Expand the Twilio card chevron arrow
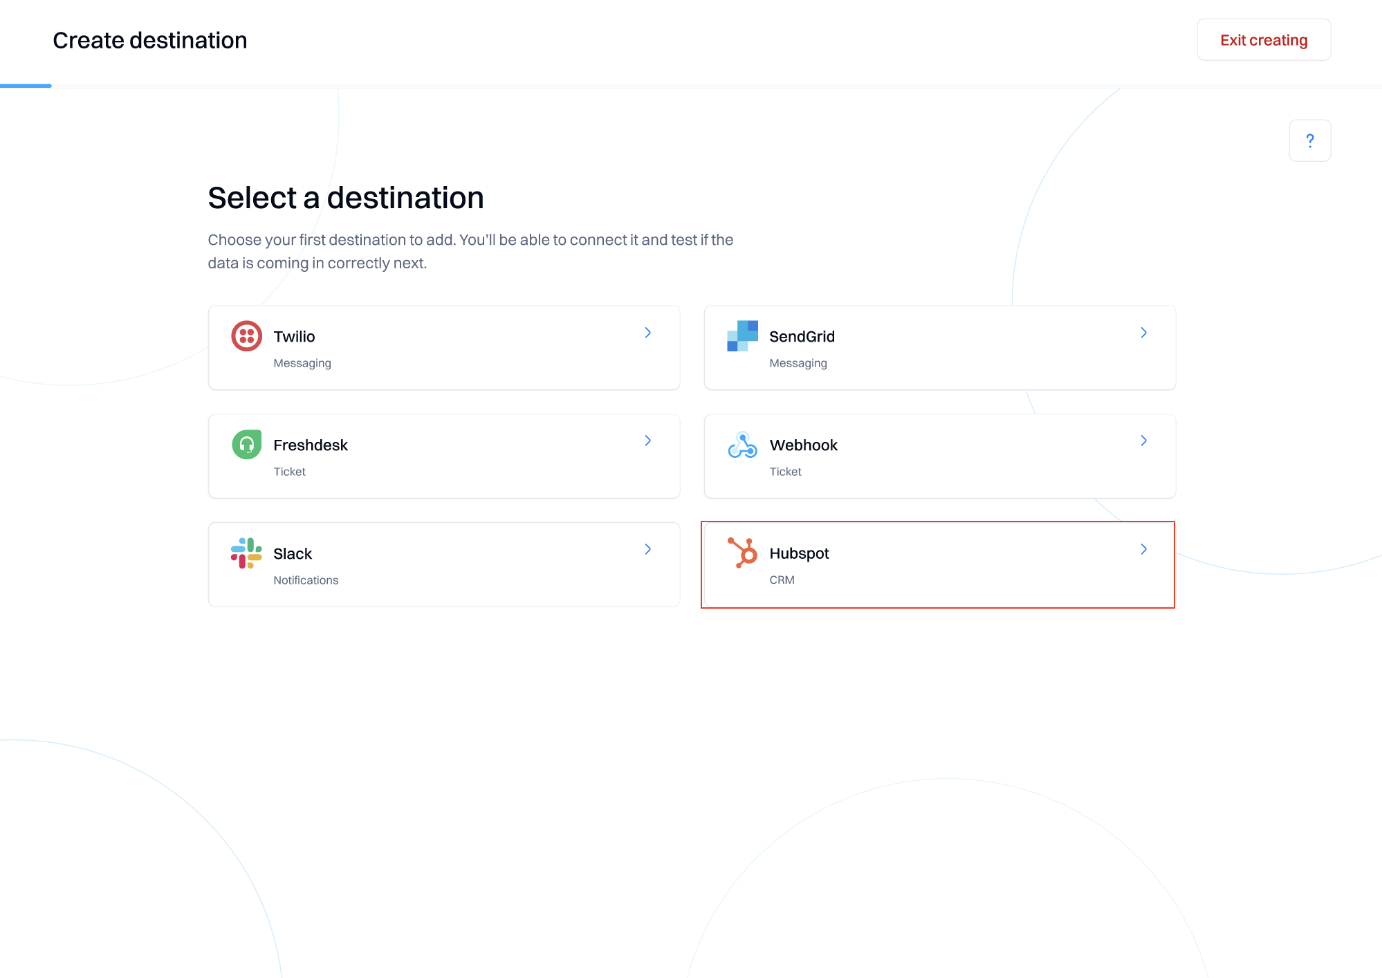Image resolution: width=1382 pixels, height=978 pixels. [648, 333]
